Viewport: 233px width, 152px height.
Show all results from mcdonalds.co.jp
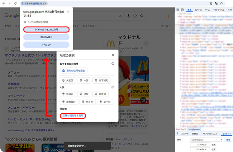pyautogui.click(x=31, y=130)
